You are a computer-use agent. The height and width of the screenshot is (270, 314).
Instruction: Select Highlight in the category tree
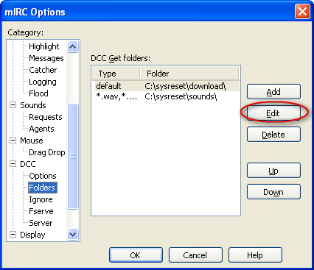[44, 46]
